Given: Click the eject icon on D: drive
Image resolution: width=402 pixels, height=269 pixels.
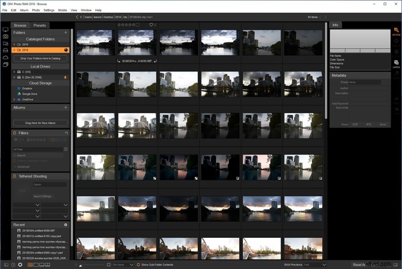Looking at the screenshot, I should click(65, 77).
